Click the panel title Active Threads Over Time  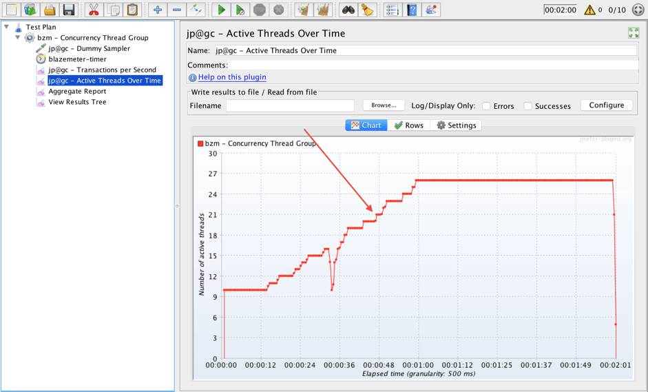click(266, 34)
